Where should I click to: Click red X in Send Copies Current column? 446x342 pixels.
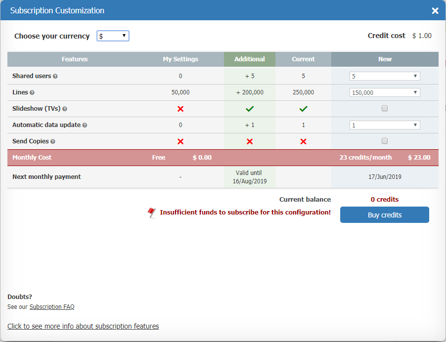click(303, 141)
